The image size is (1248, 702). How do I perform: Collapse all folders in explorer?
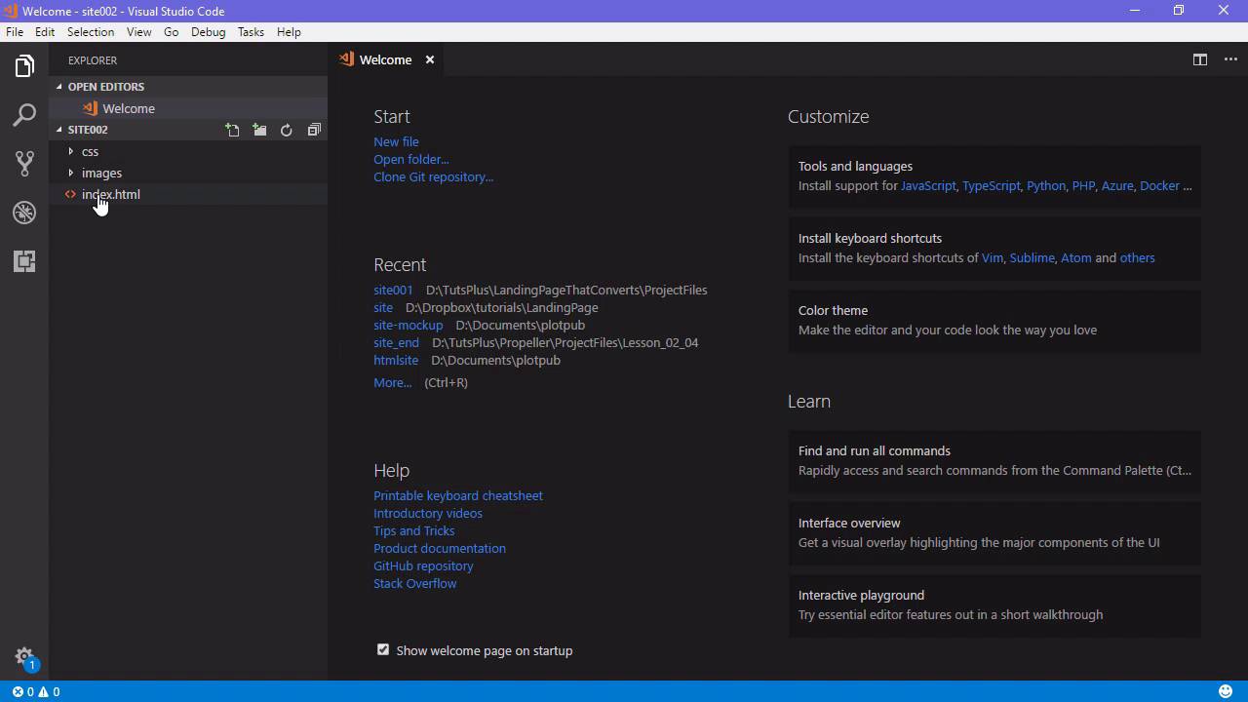(x=314, y=130)
